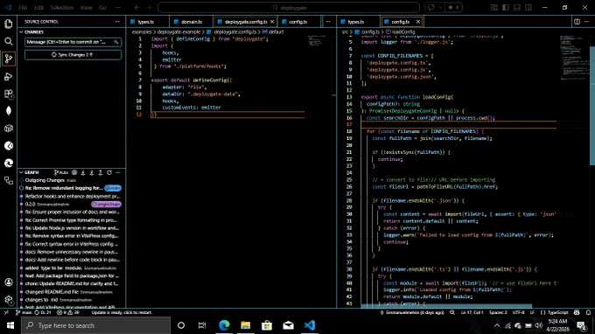
Task: Open the MongoDB leaf icon view
Action: 9,111
